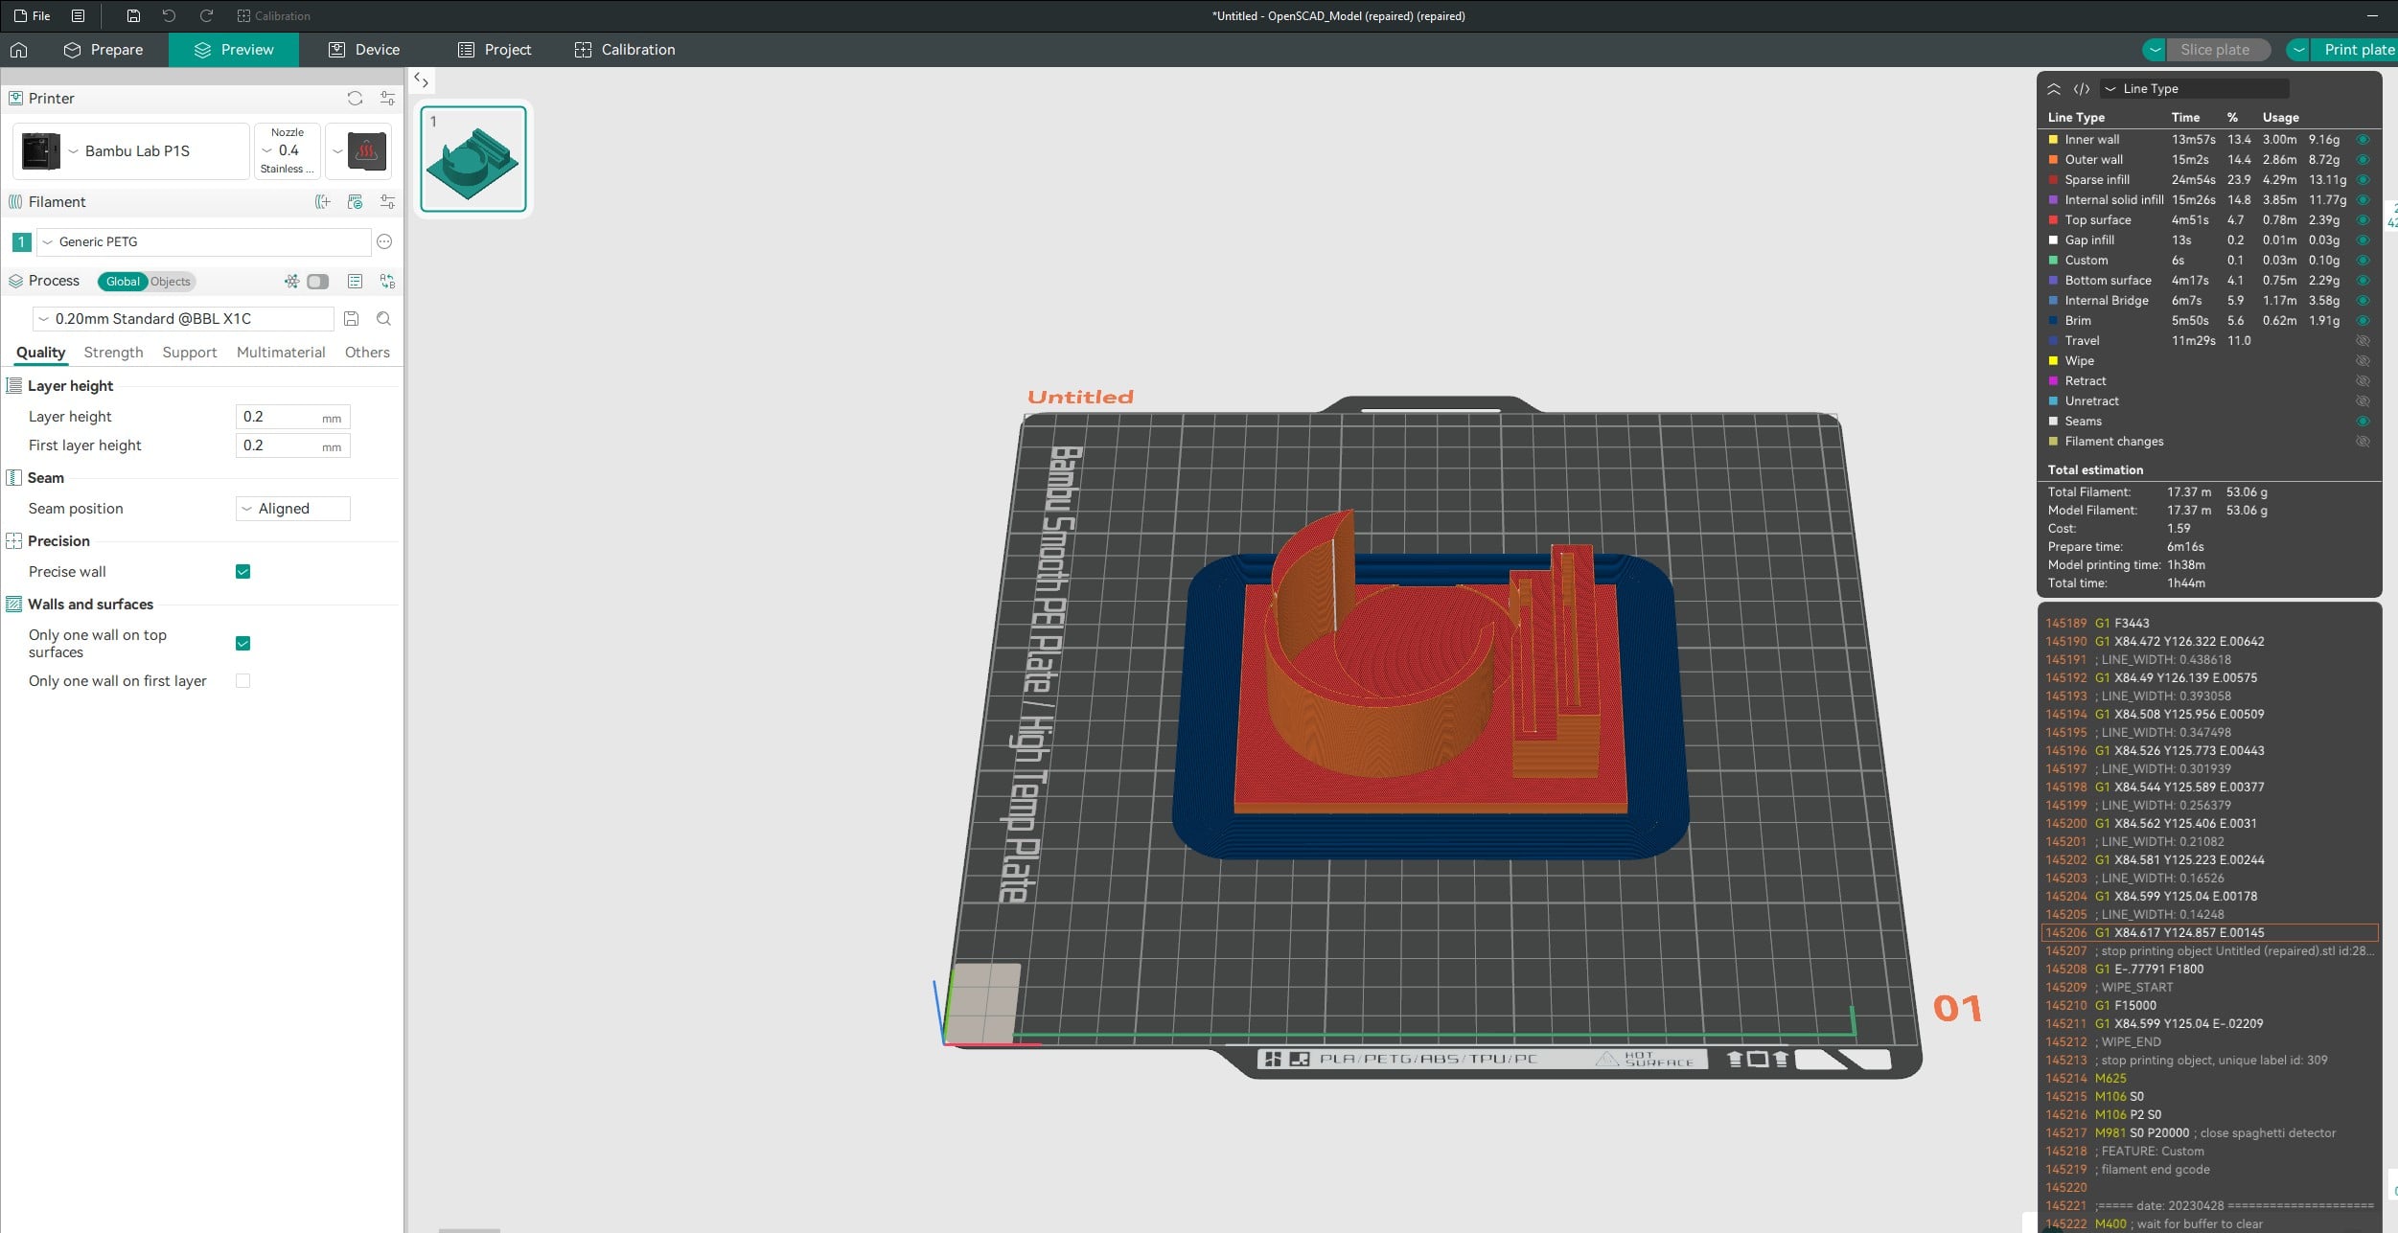This screenshot has height=1233, width=2398.
Task: Open the Print plate dropdown arrow
Action: pos(2298,50)
